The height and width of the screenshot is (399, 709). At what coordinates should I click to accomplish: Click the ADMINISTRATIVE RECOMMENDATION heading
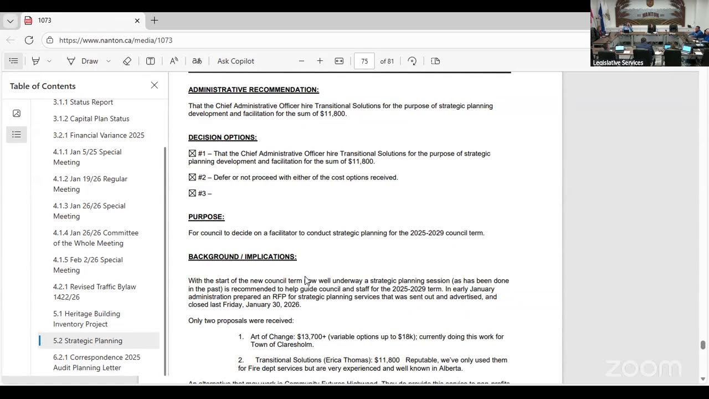(254, 90)
